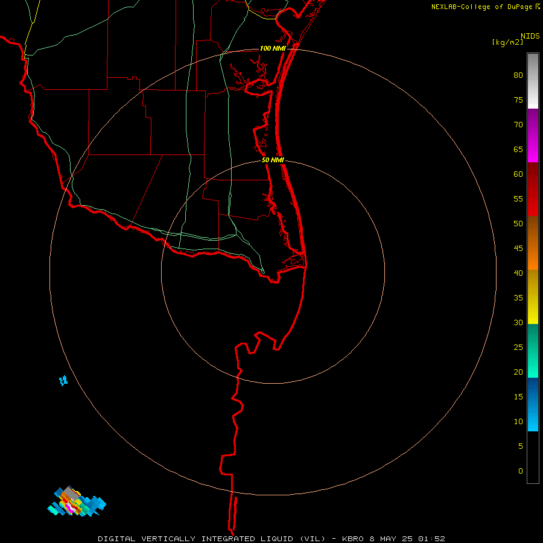The height and width of the screenshot is (543, 543).
Task: Click the red segment of the colorbar
Action: (533, 189)
